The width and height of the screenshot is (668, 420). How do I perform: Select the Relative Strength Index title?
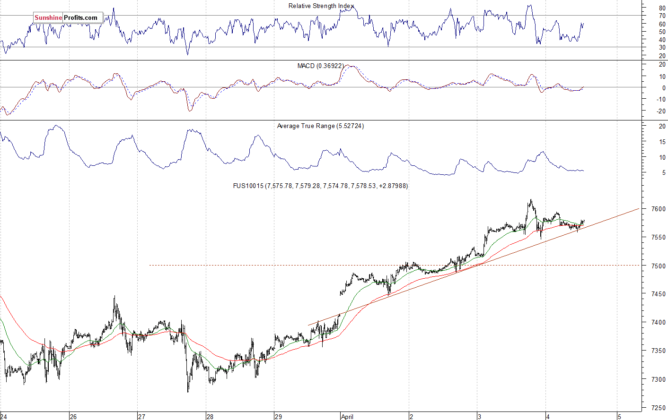(321, 6)
